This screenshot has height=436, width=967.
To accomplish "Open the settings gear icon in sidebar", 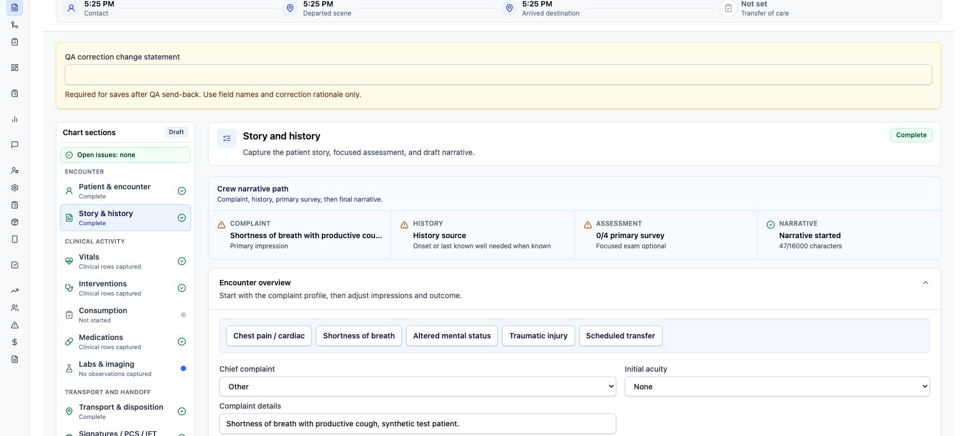I will [x=14, y=188].
